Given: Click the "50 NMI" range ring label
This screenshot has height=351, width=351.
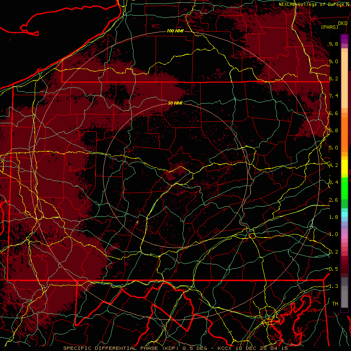Looking at the screenshot, I should (x=175, y=103).
